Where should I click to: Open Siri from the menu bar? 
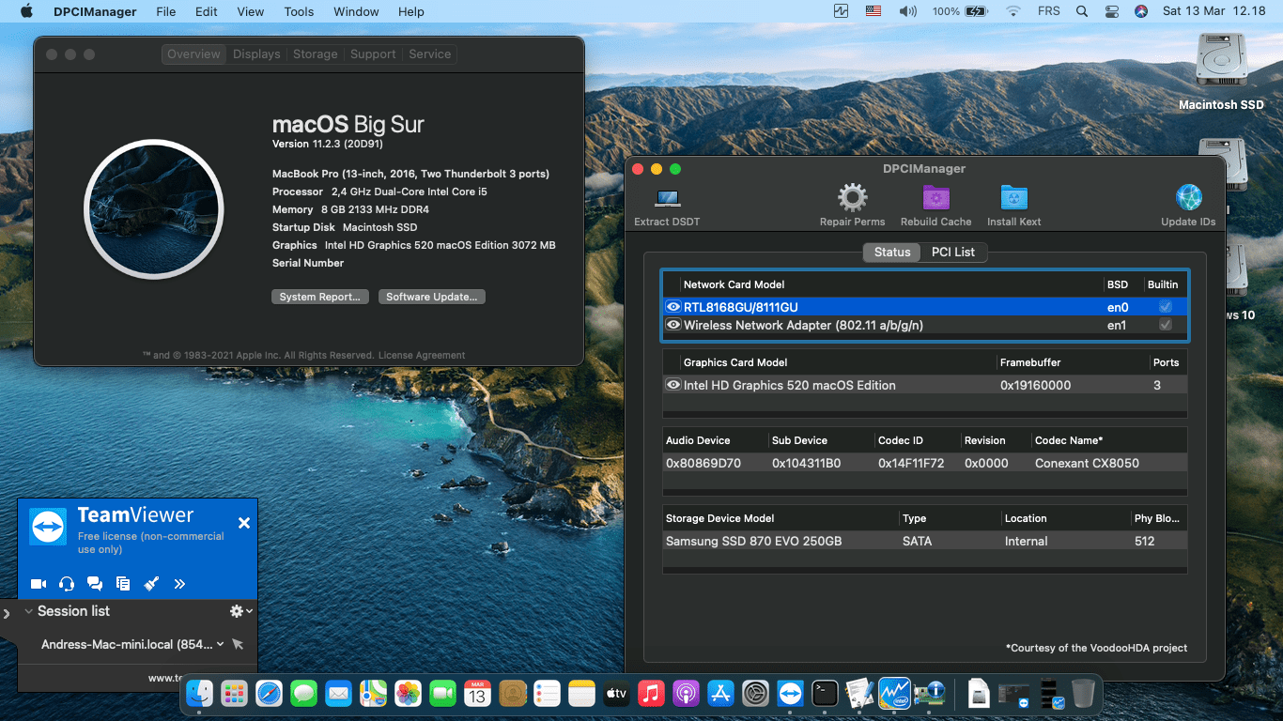(x=1141, y=11)
